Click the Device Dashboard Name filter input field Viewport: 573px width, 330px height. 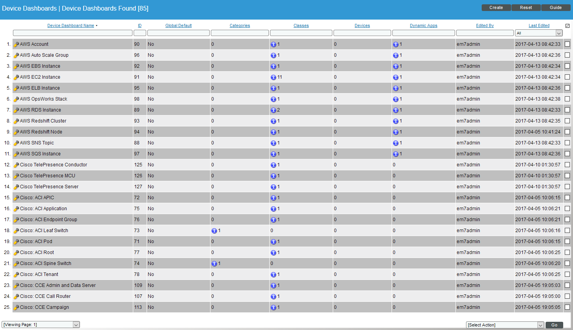[73, 33]
